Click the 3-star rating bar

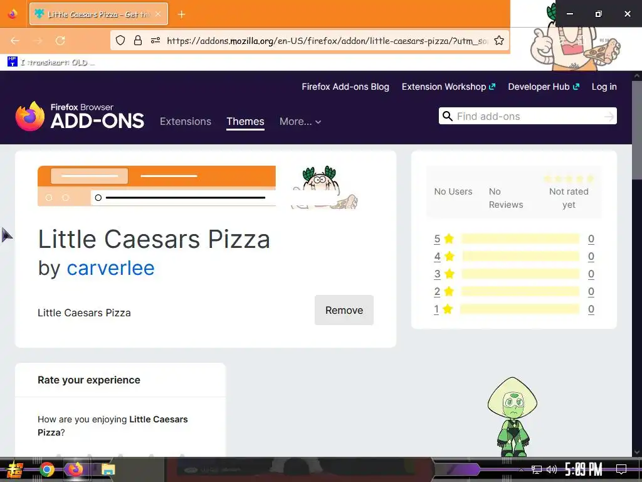point(520,274)
